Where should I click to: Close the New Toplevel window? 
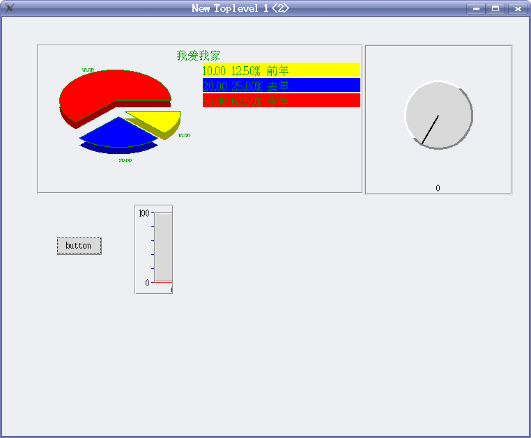tap(518, 8)
